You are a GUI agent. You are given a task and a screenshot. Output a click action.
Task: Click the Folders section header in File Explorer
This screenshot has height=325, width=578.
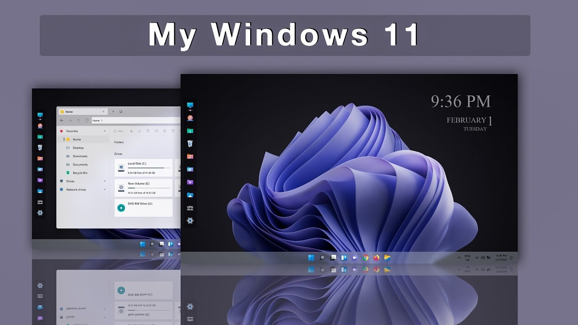(119, 142)
